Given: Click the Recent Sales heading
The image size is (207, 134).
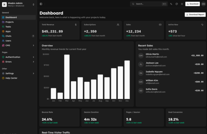Looking at the screenshot, I should (146, 45).
